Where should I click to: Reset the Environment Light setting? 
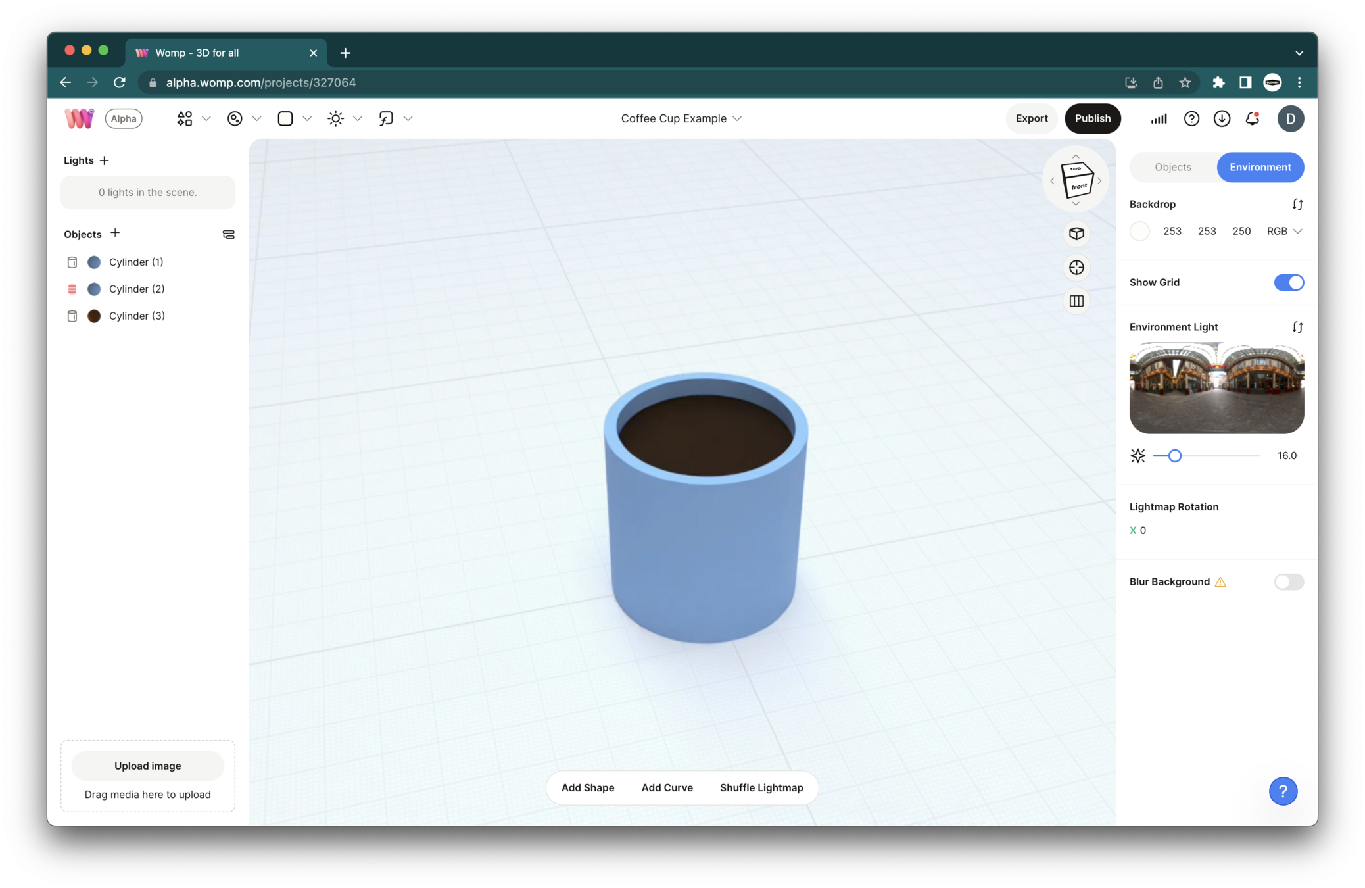click(x=1297, y=327)
